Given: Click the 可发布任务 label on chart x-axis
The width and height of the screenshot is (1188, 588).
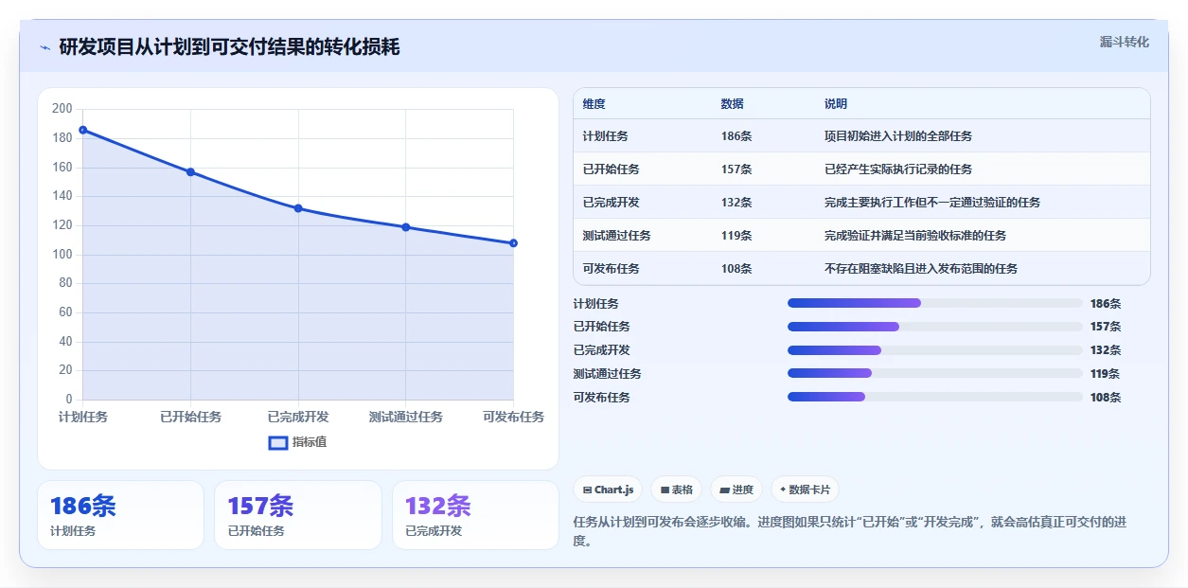Looking at the screenshot, I should (x=513, y=417).
